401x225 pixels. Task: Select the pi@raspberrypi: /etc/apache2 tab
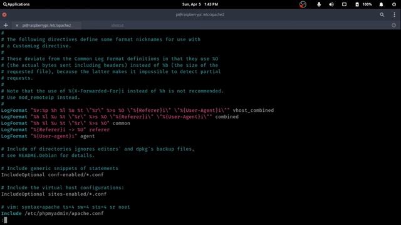[x=46, y=25]
